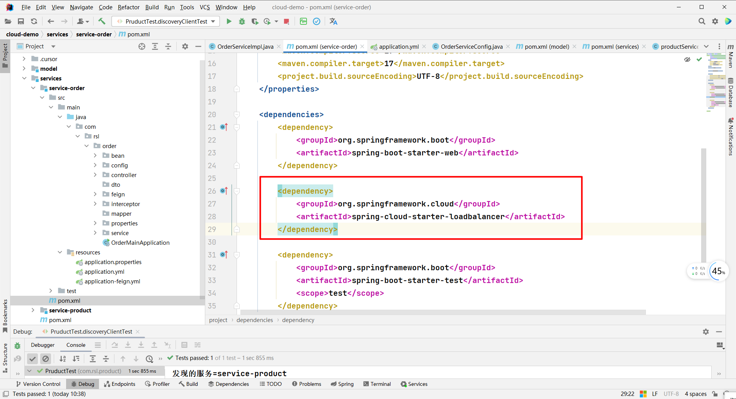Viewport: 736px width, 399px height.
Task: Start debugging with the main toolbar bug icon
Action: coord(242,21)
